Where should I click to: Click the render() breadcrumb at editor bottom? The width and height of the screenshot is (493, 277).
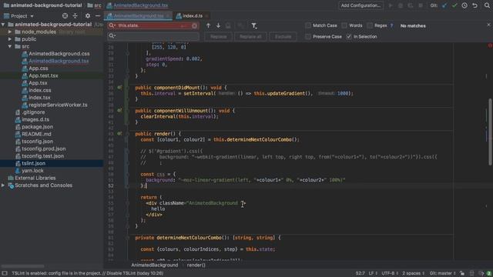click(x=196, y=265)
